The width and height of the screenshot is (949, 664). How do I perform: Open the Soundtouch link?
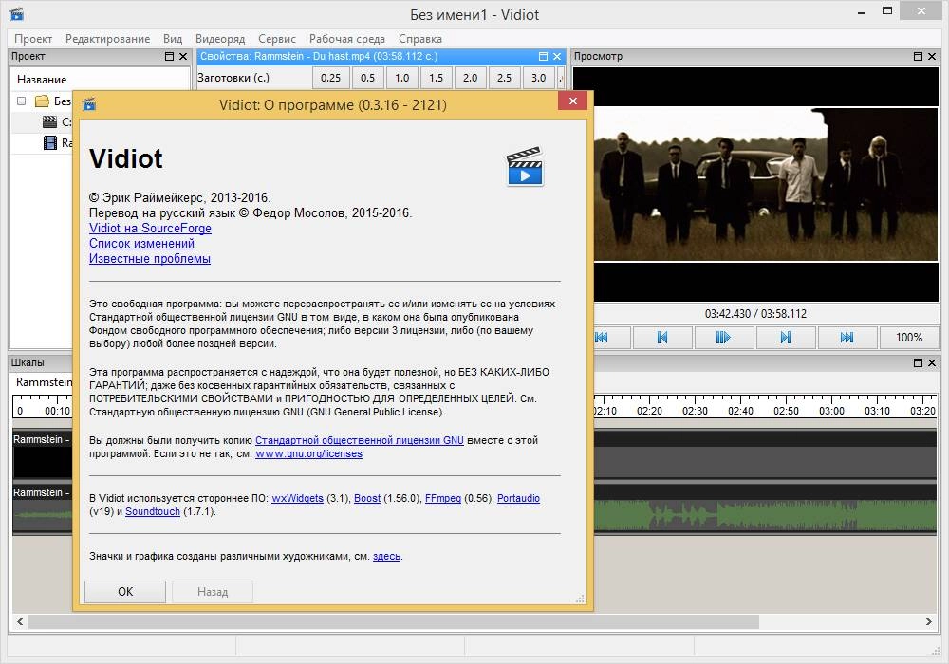click(x=153, y=511)
